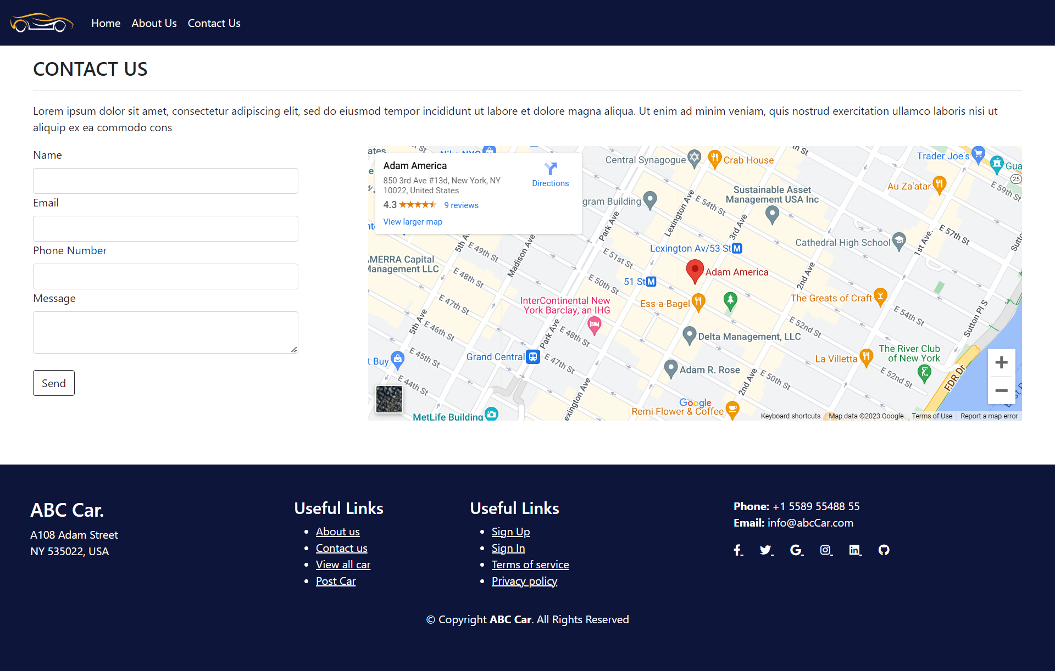This screenshot has height=671, width=1055.
Task: Open the Twitter icon in the footer
Action: (766, 550)
